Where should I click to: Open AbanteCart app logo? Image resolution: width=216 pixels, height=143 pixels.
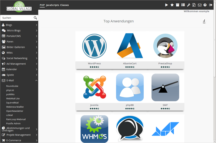point(130,46)
